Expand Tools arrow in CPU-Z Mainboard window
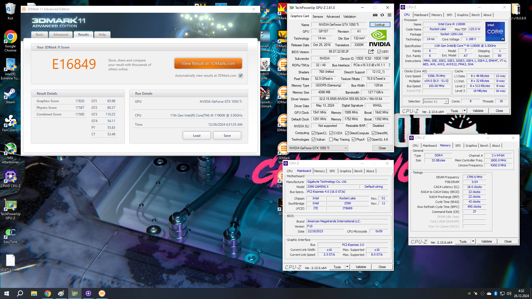The width and height of the screenshot is (532, 299). click(x=347, y=267)
